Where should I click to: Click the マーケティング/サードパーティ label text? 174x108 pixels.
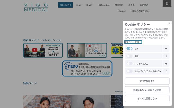[148, 71]
